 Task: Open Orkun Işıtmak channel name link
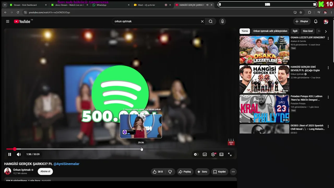point(22,170)
